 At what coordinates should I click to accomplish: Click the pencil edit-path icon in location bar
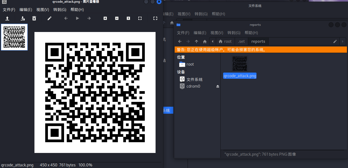point(335,41)
